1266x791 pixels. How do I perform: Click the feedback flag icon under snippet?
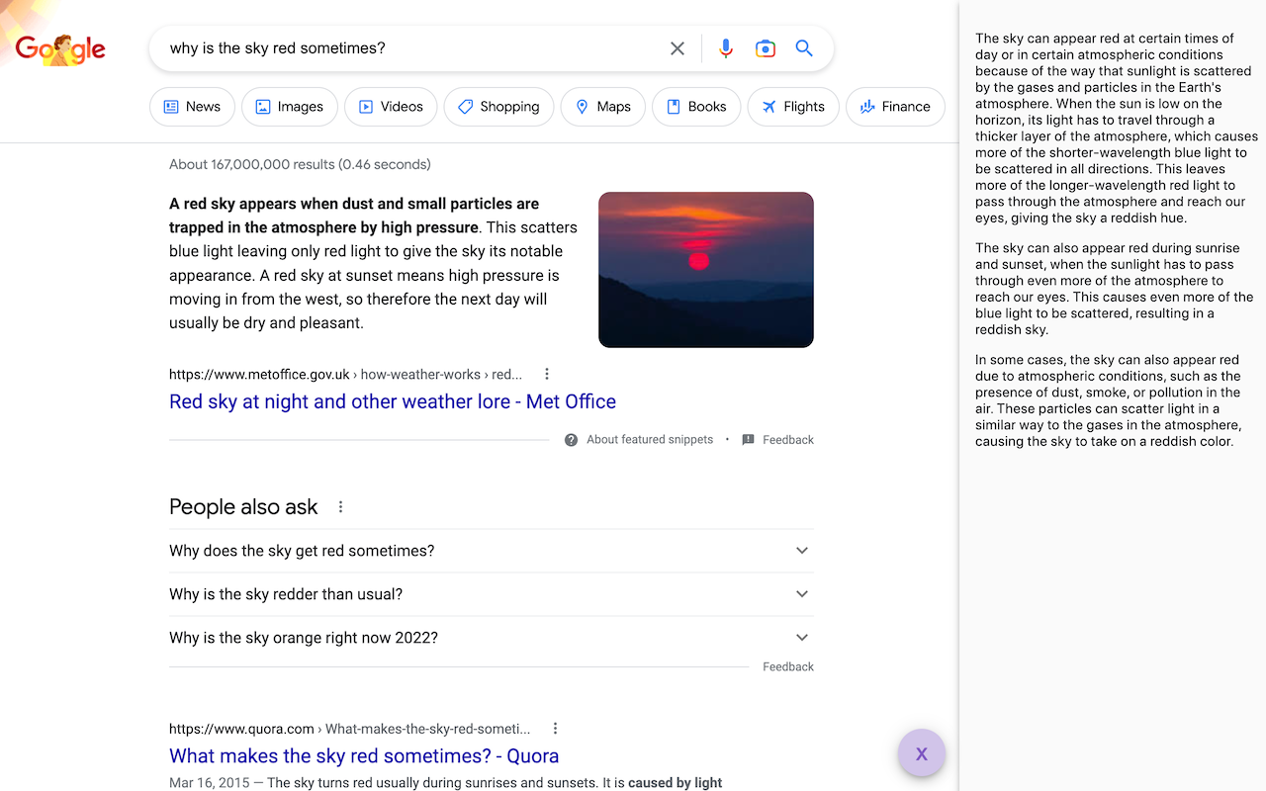click(x=748, y=440)
